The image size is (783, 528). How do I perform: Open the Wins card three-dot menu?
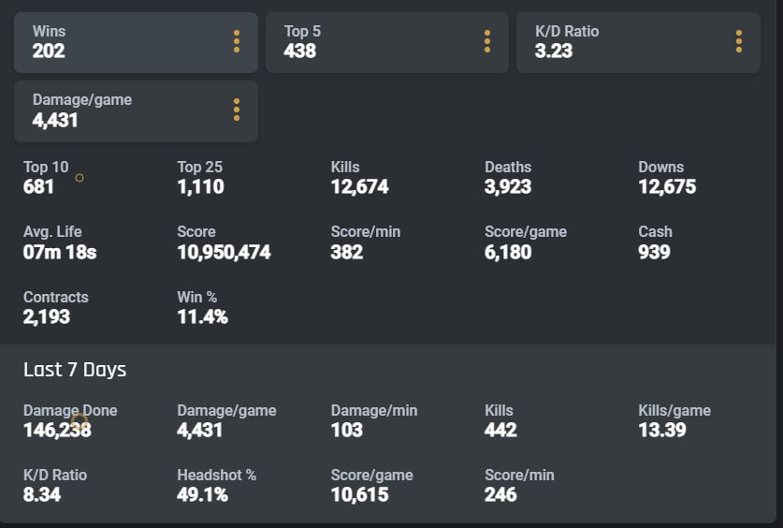tap(236, 42)
